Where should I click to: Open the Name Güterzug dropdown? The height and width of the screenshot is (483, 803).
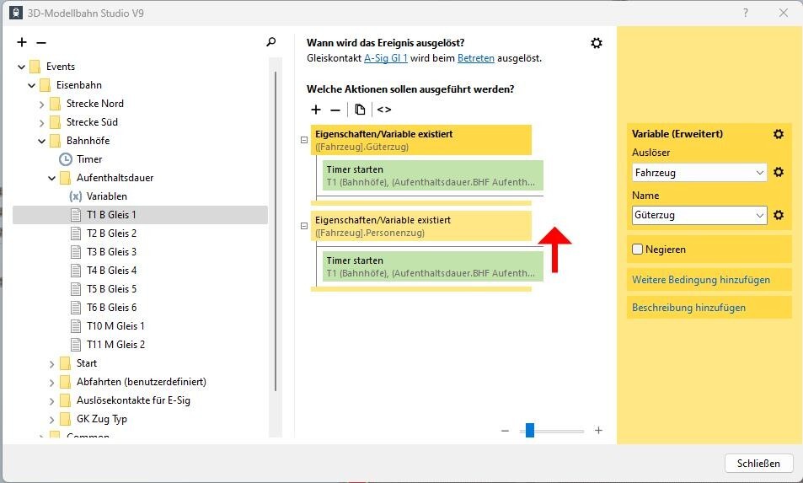click(x=699, y=215)
